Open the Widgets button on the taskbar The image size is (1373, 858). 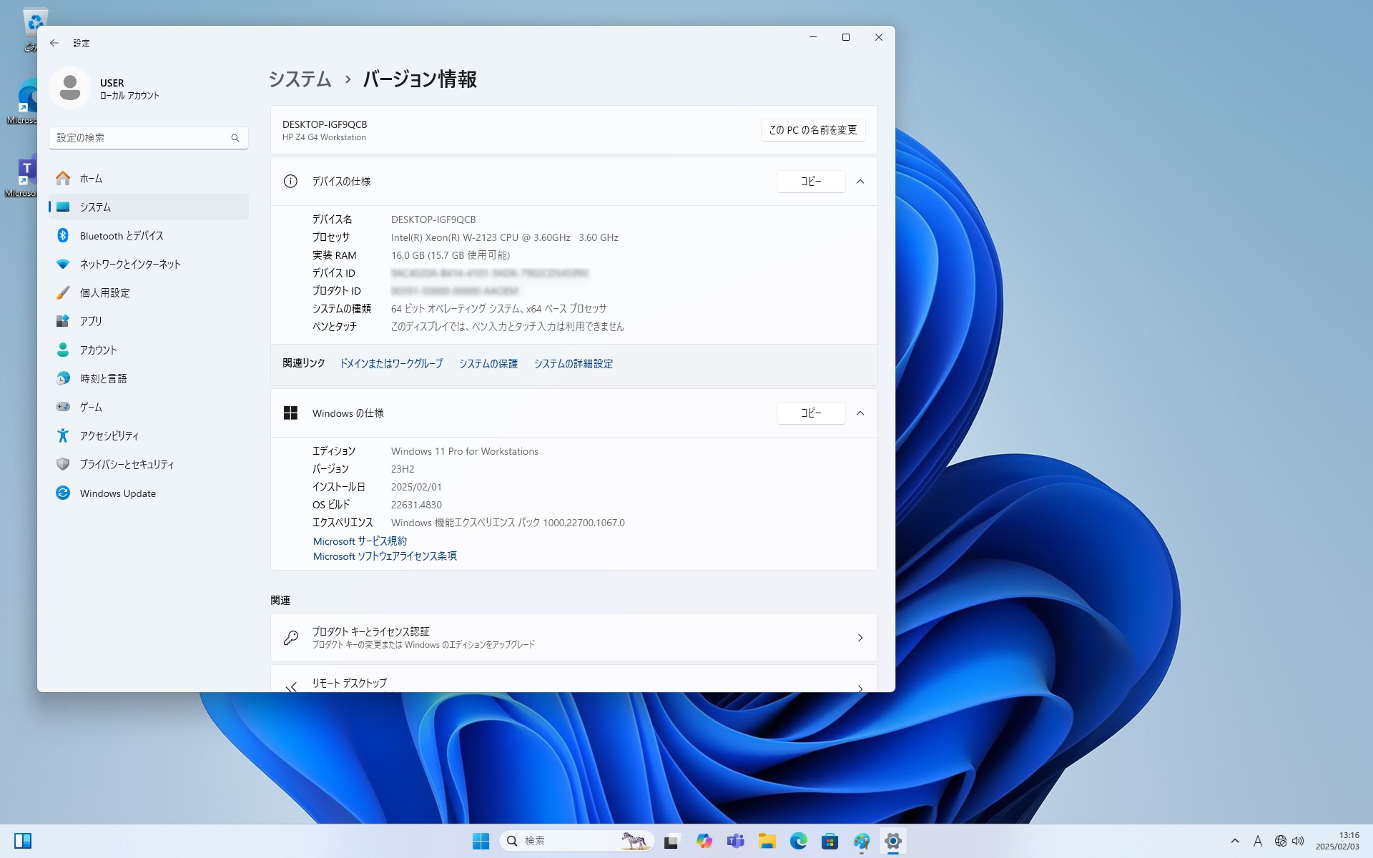23,841
